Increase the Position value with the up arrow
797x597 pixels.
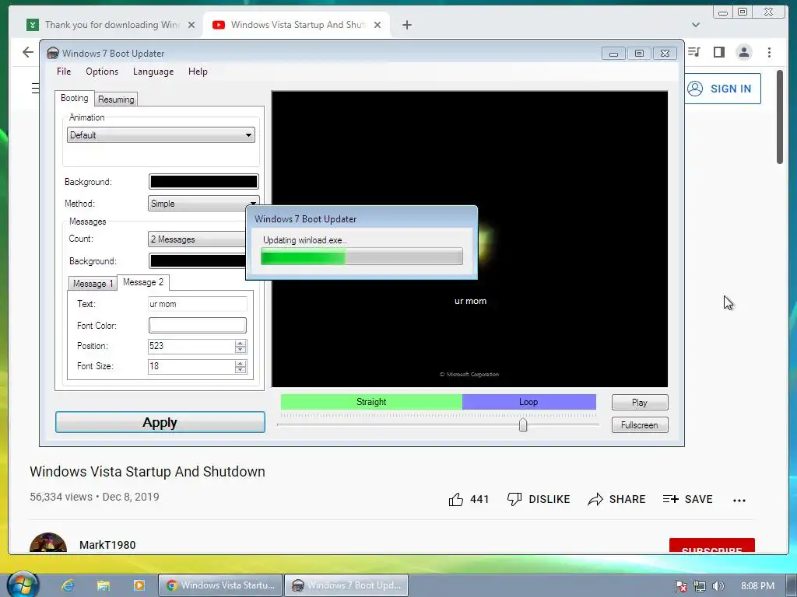(x=241, y=343)
